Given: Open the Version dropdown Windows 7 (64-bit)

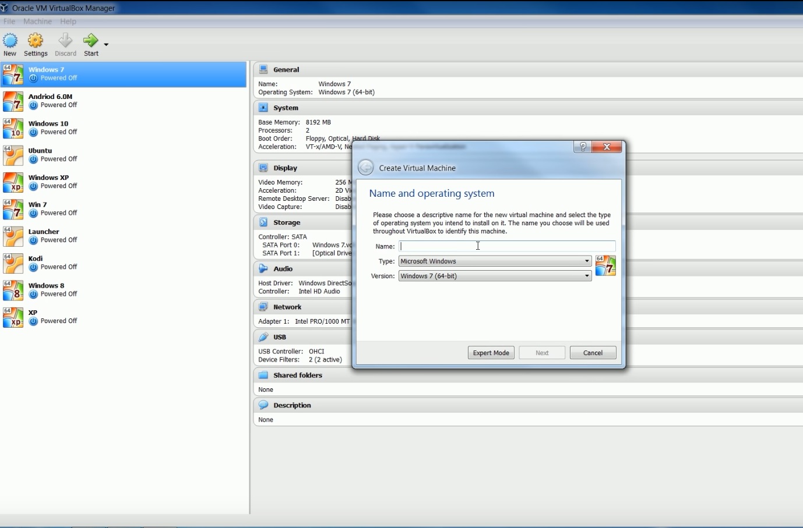Looking at the screenshot, I should [495, 276].
